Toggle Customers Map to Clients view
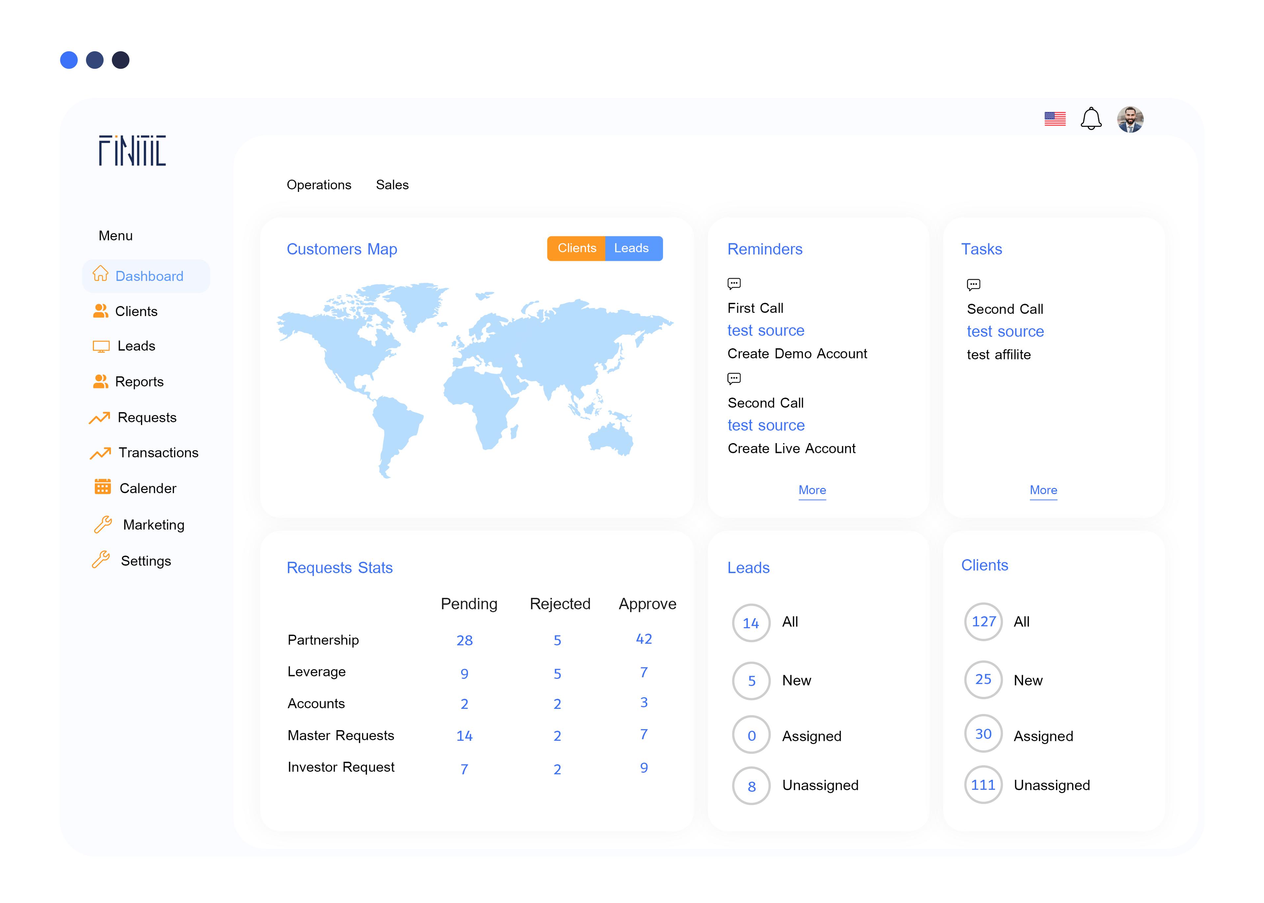1264x903 pixels. [576, 248]
